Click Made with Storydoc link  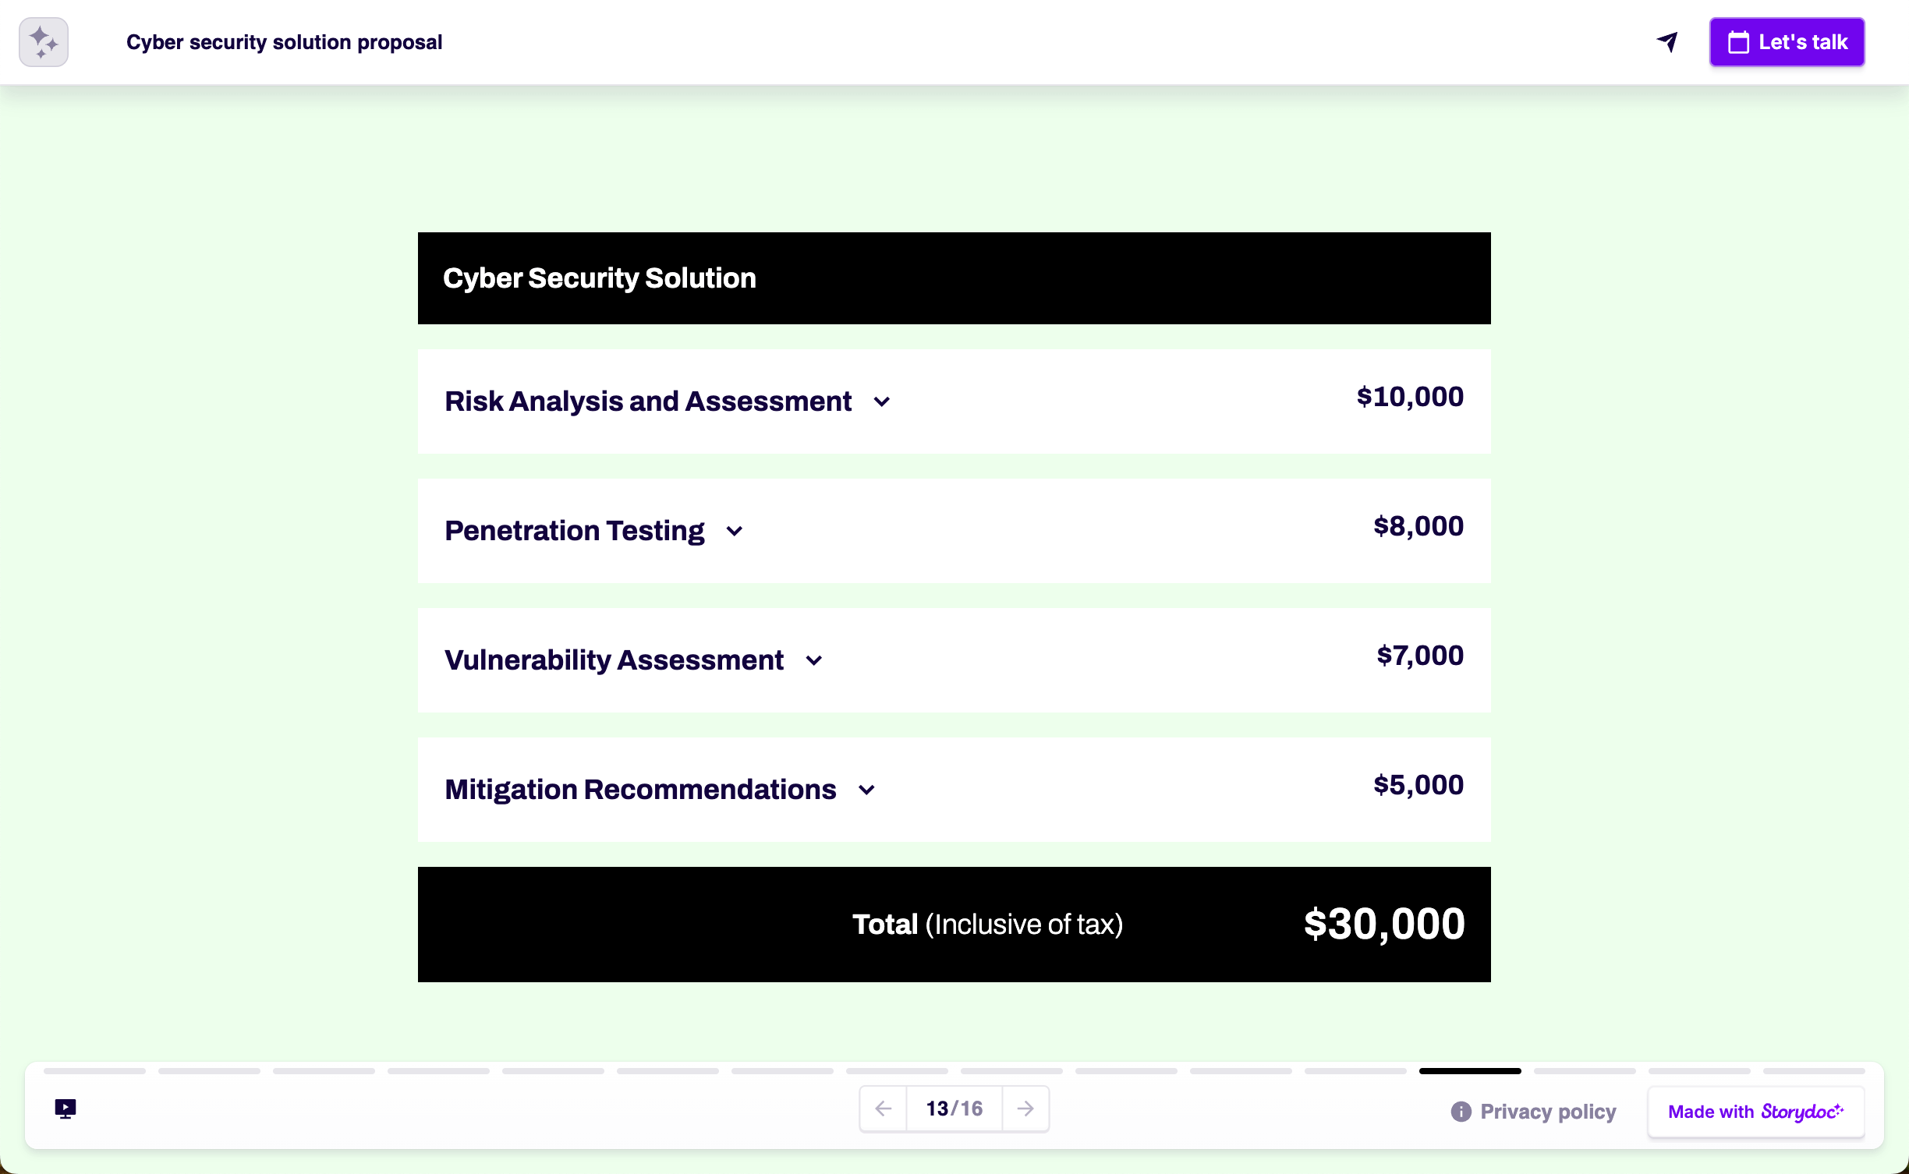[1755, 1112]
